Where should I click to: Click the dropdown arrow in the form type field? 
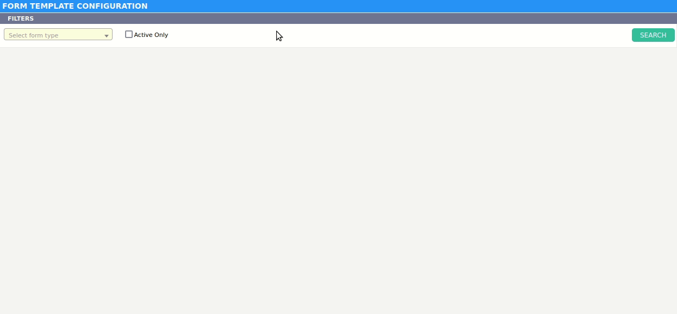click(107, 36)
